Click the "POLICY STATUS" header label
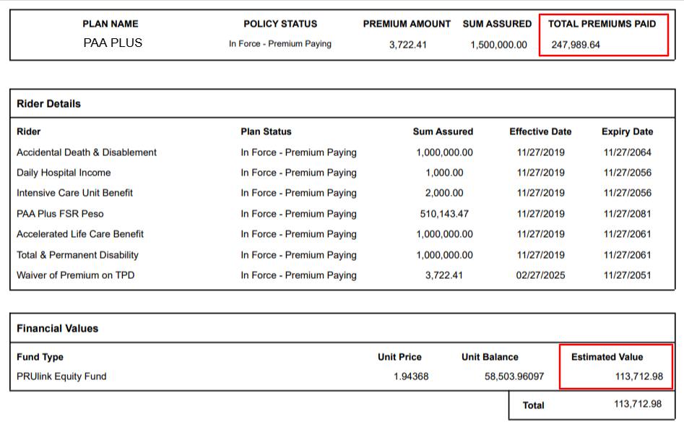 tap(280, 24)
